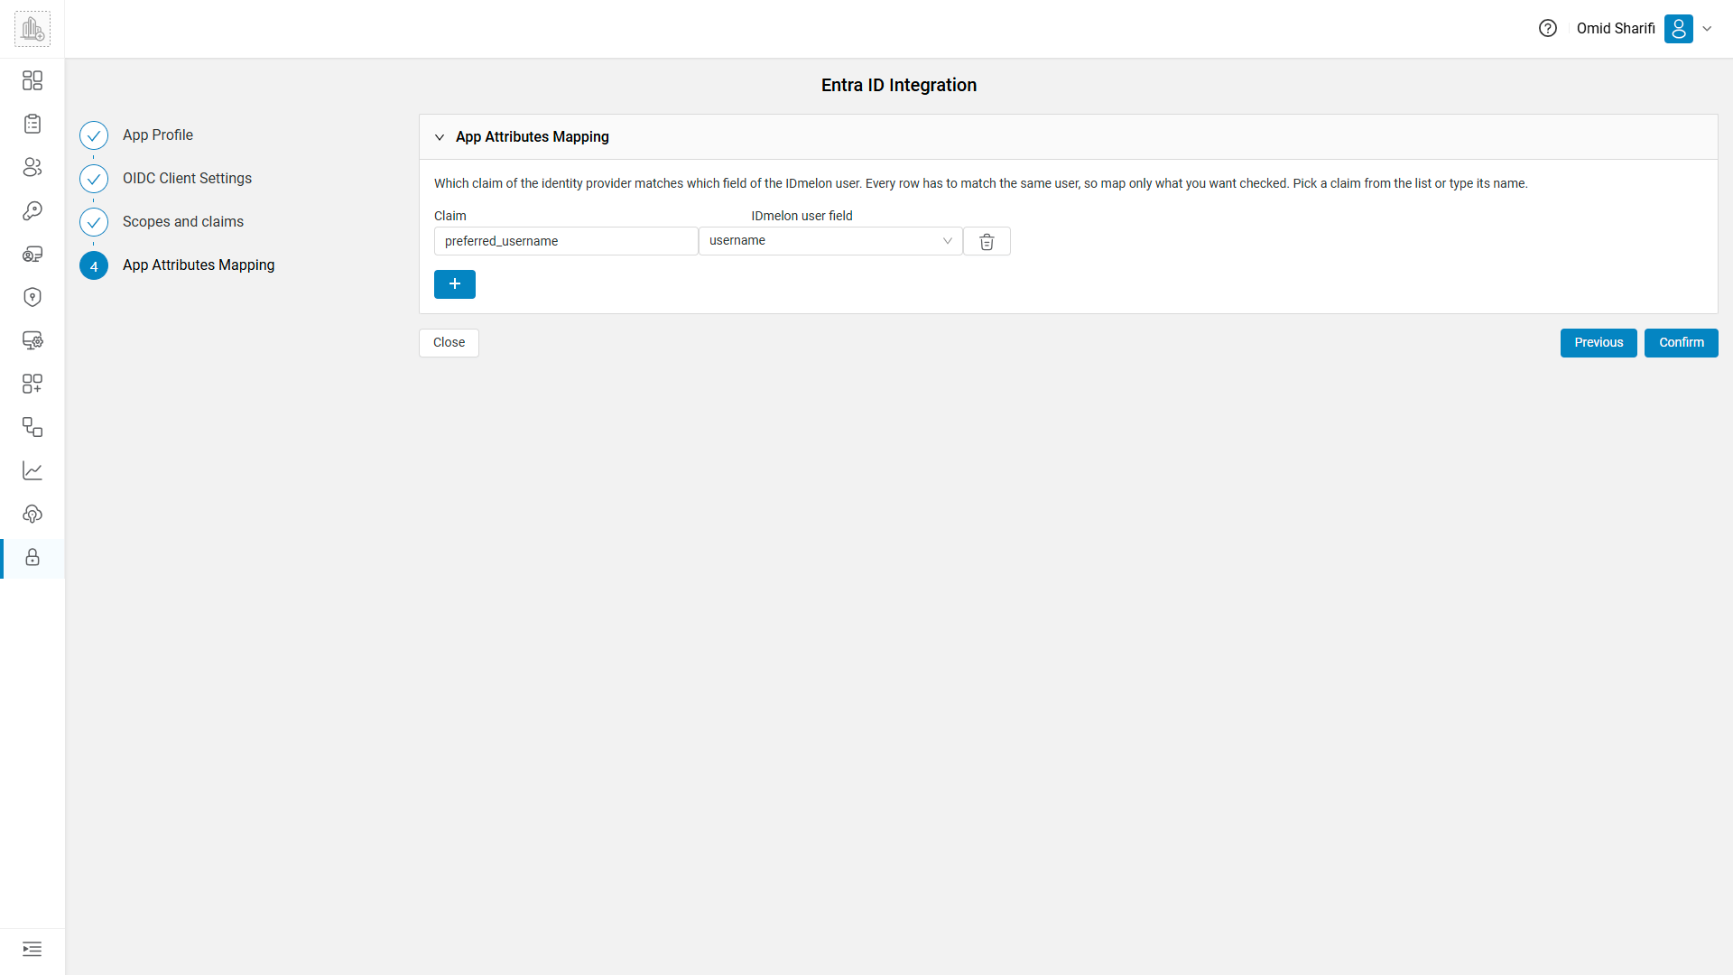Click the Previous button

[x=1599, y=343]
